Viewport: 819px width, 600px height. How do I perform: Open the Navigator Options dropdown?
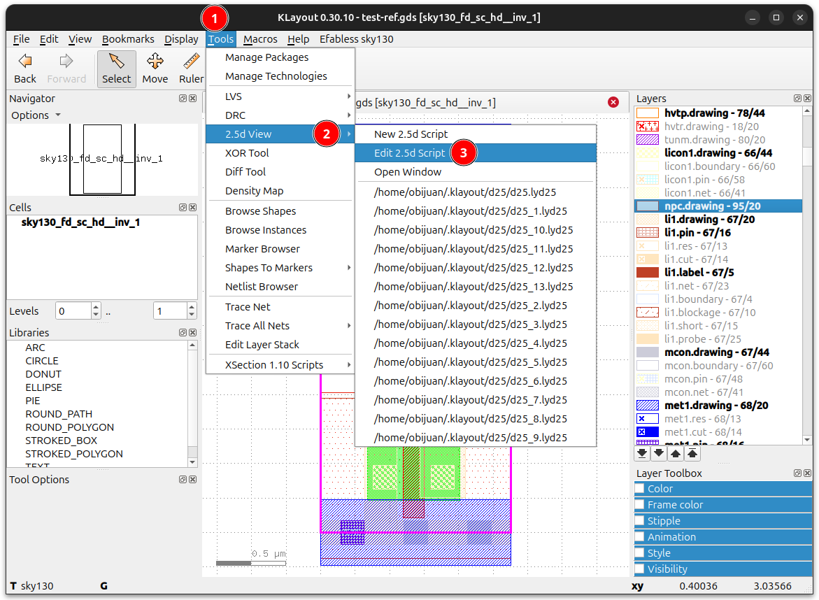[x=36, y=115]
